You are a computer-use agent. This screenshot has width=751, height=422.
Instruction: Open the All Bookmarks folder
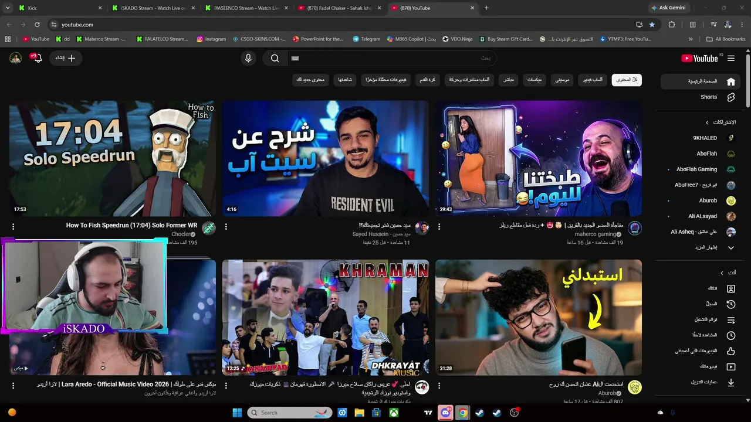coord(726,39)
